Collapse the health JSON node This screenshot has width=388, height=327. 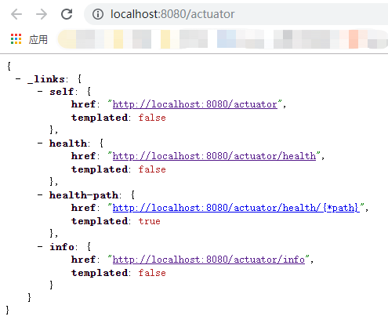click(40, 143)
